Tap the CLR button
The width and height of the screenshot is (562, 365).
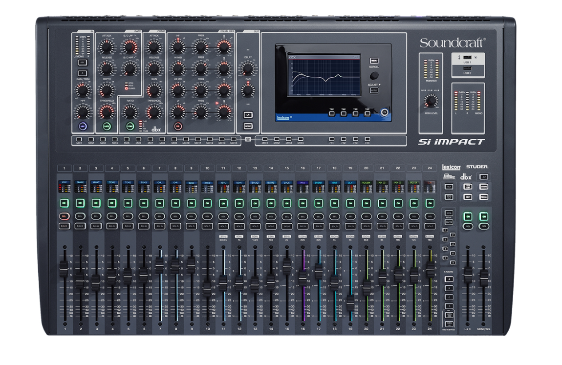pyautogui.click(x=449, y=187)
